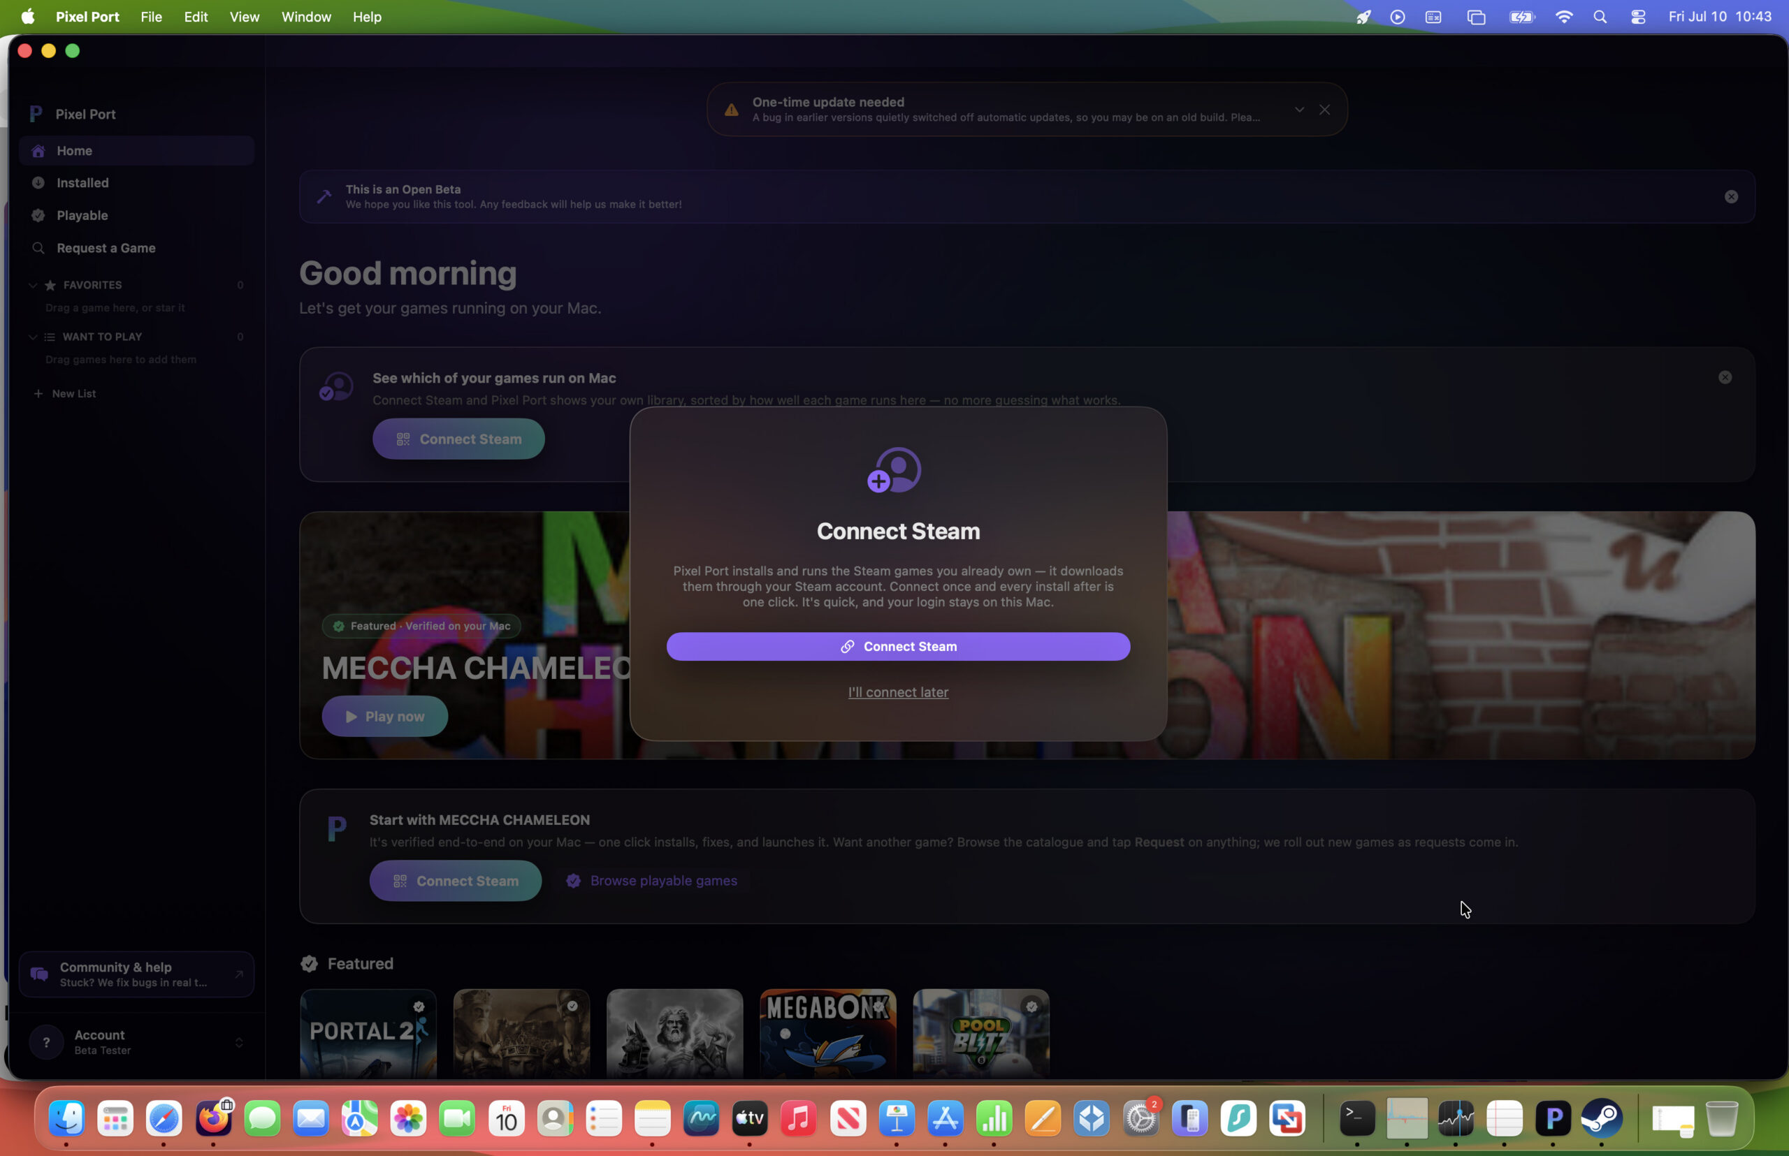Select Playable in the sidebar
This screenshot has height=1156, width=1789.
[x=137, y=215]
